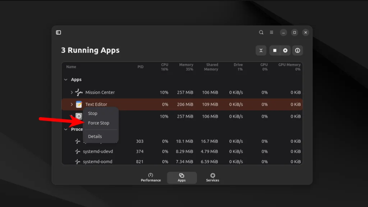Screen dimensions: 368x207
Task: Click the Text Editor app icon
Action: [79, 104]
